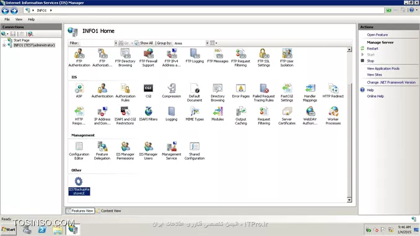Open the Modules feature
The height and width of the screenshot is (236, 420).
pyautogui.click(x=217, y=114)
